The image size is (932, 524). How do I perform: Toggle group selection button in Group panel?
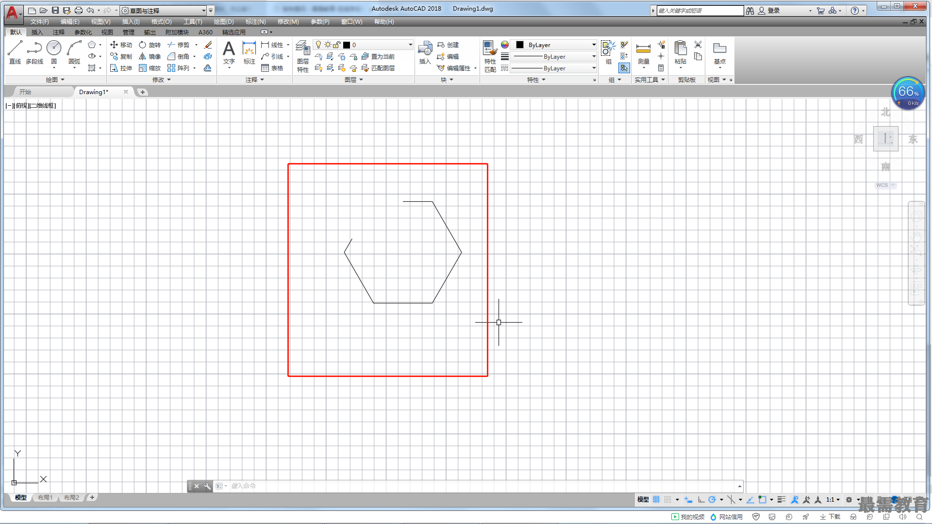[x=624, y=68]
